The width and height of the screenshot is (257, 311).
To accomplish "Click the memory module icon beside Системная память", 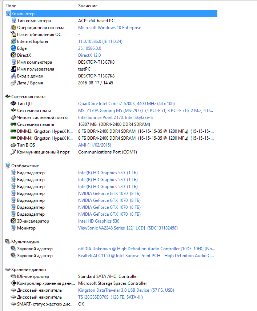I will [13, 124].
